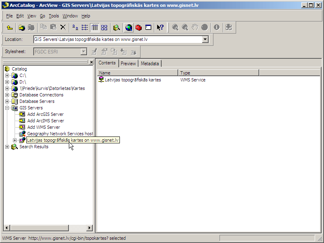Expand the C:\ drive node
This screenshot has width=324, height=243.
pos(7,75)
